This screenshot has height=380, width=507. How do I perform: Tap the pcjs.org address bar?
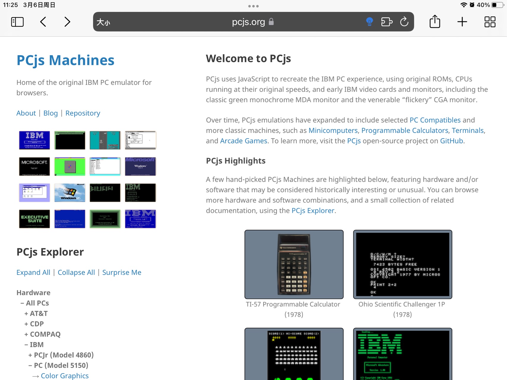coord(253,22)
